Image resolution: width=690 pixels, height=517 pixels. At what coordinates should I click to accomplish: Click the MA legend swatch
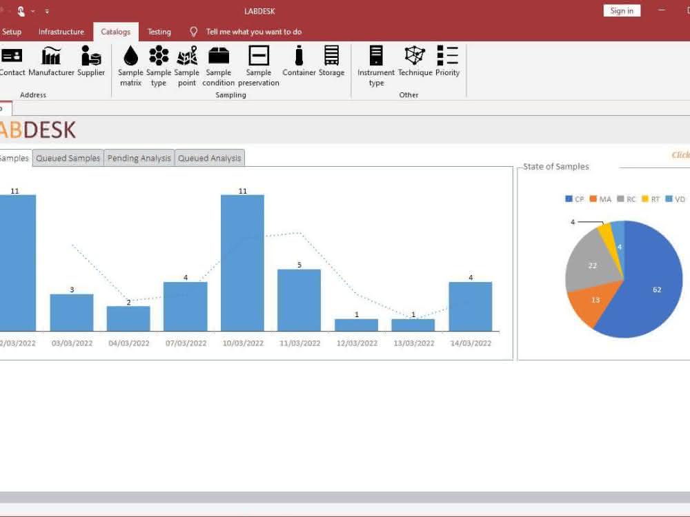[593, 199]
